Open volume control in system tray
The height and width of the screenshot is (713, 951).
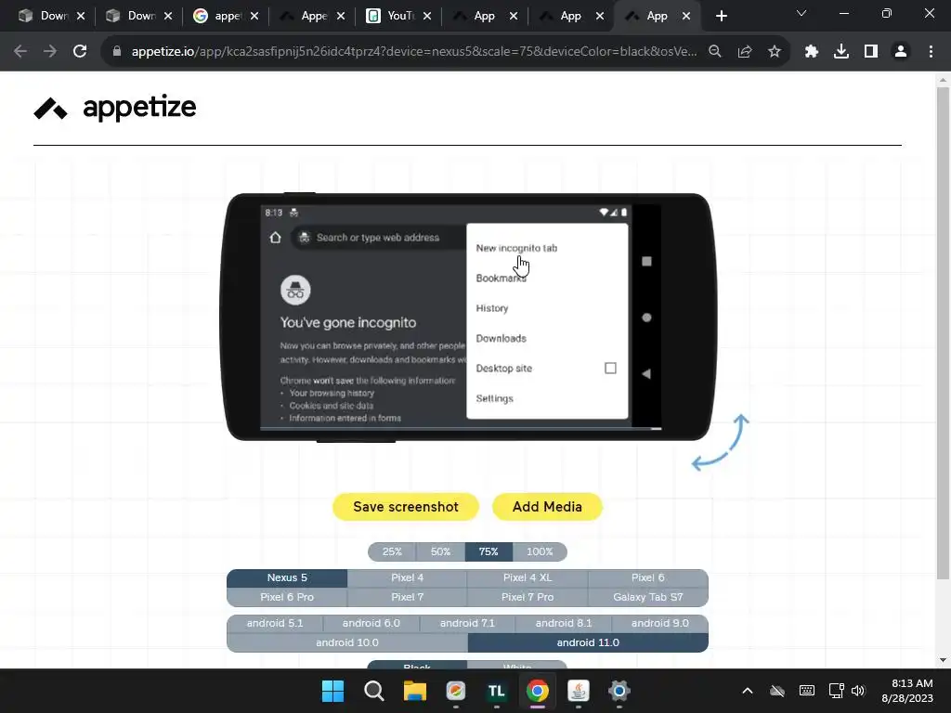coord(858,691)
